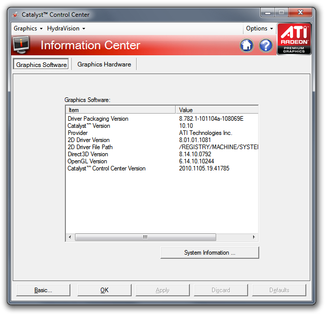The width and height of the screenshot is (325, 314).
Task: Click the Home icon in the banner
Action: coord(247,45)
